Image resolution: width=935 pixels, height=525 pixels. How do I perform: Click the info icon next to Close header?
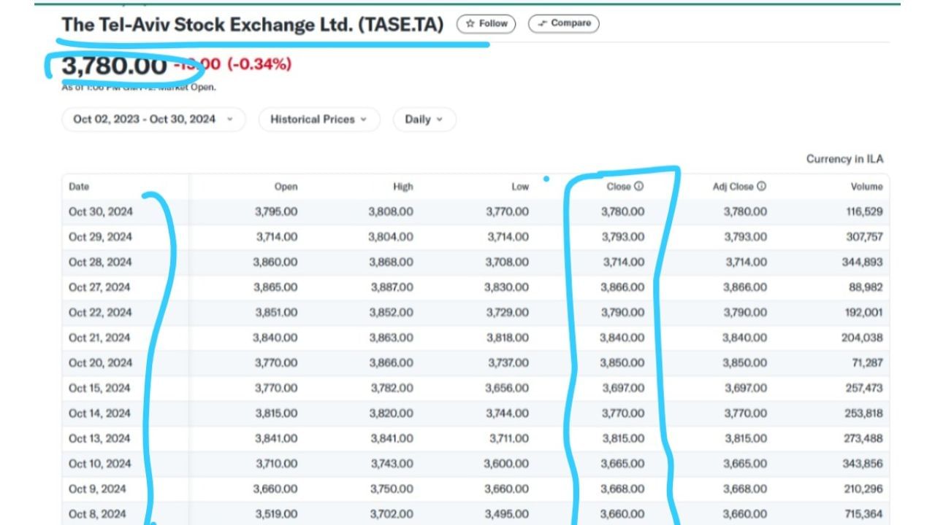[x=639, y=187]
